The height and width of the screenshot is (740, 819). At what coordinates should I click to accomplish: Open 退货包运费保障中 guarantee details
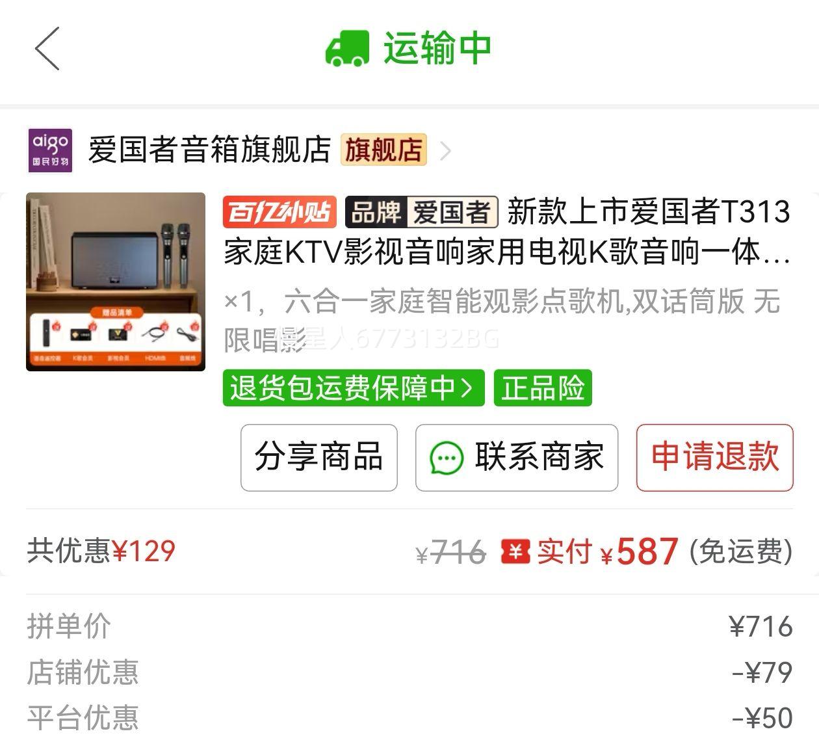pyautogui.click(x=354, y=388)
